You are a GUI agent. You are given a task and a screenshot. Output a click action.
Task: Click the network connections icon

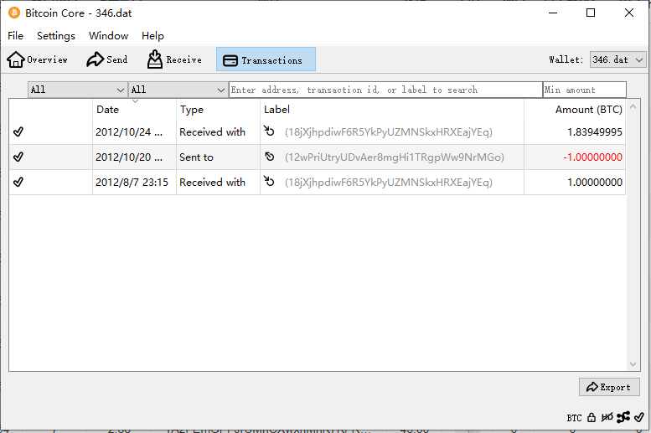(623, 417)
